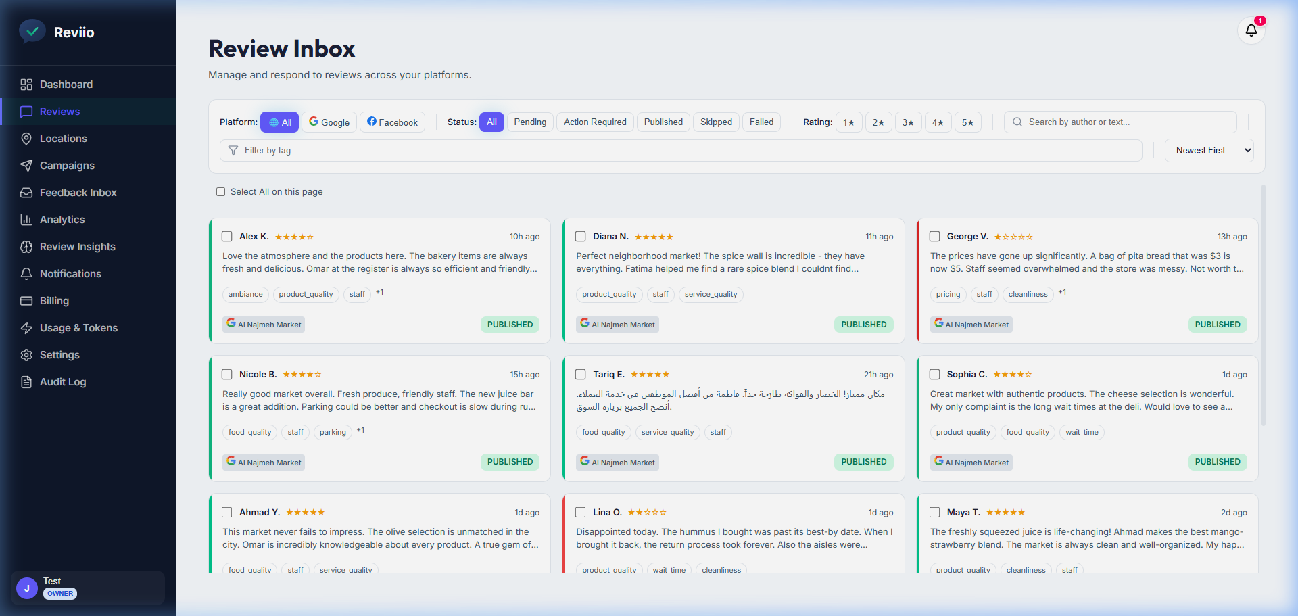The width and height of the screenshot is (1298, 616).
Task: Click the user avatar J
Action: (27, 588)
